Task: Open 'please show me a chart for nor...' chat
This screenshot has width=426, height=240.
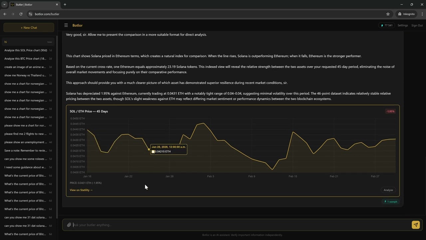Action: [28, 126]
